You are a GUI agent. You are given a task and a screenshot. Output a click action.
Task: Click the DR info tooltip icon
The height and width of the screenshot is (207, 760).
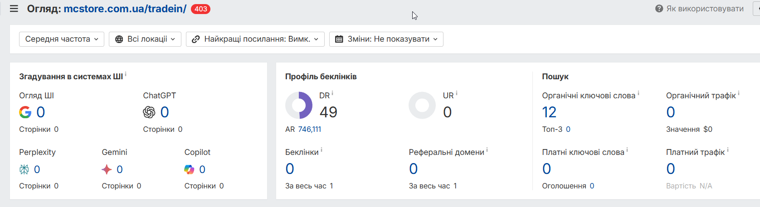[332, 93]
